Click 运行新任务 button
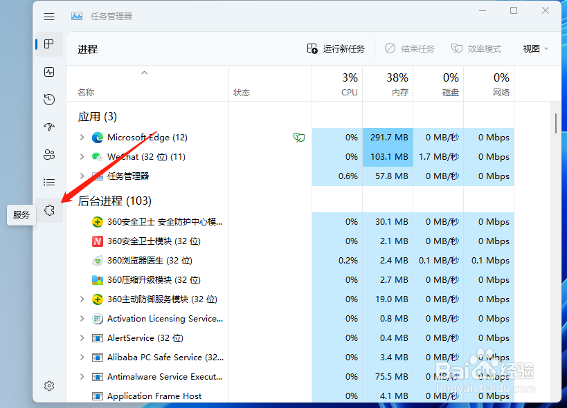Image resolution: width=567 pixels, height=408 pixels. 336,48
